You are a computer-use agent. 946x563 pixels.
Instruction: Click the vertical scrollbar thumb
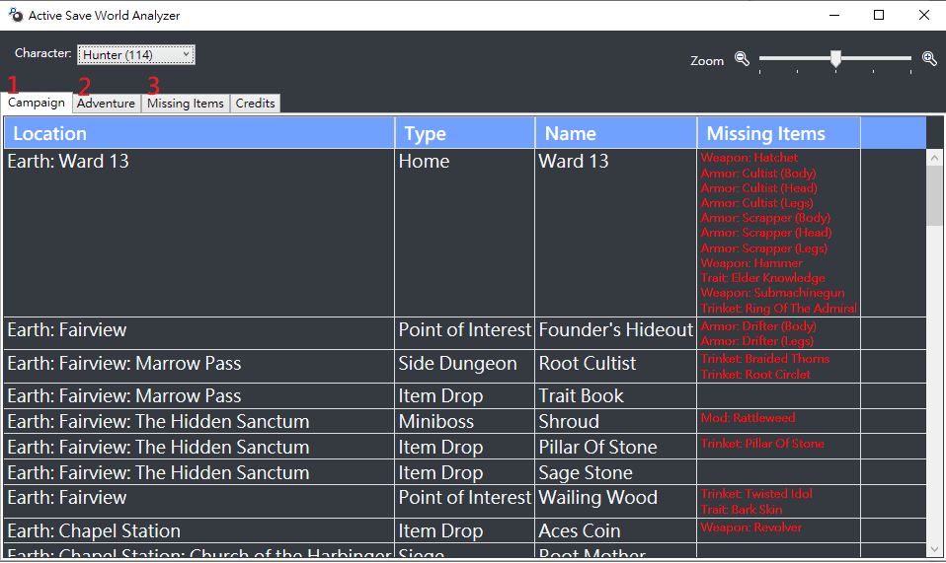[x=934, y=195]
